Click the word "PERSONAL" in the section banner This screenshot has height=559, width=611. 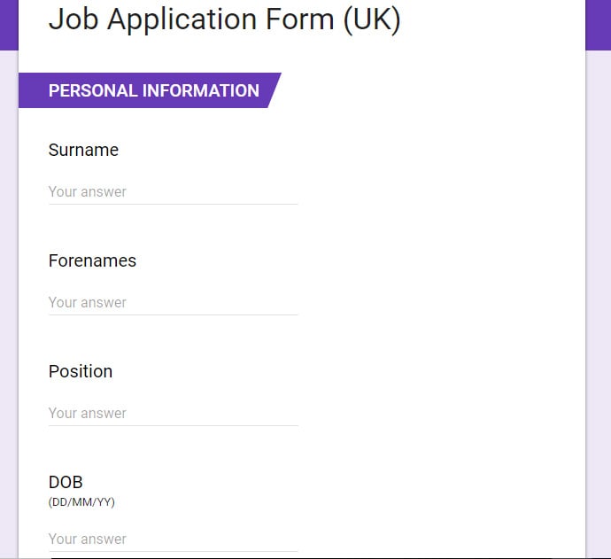coord(93,90)
